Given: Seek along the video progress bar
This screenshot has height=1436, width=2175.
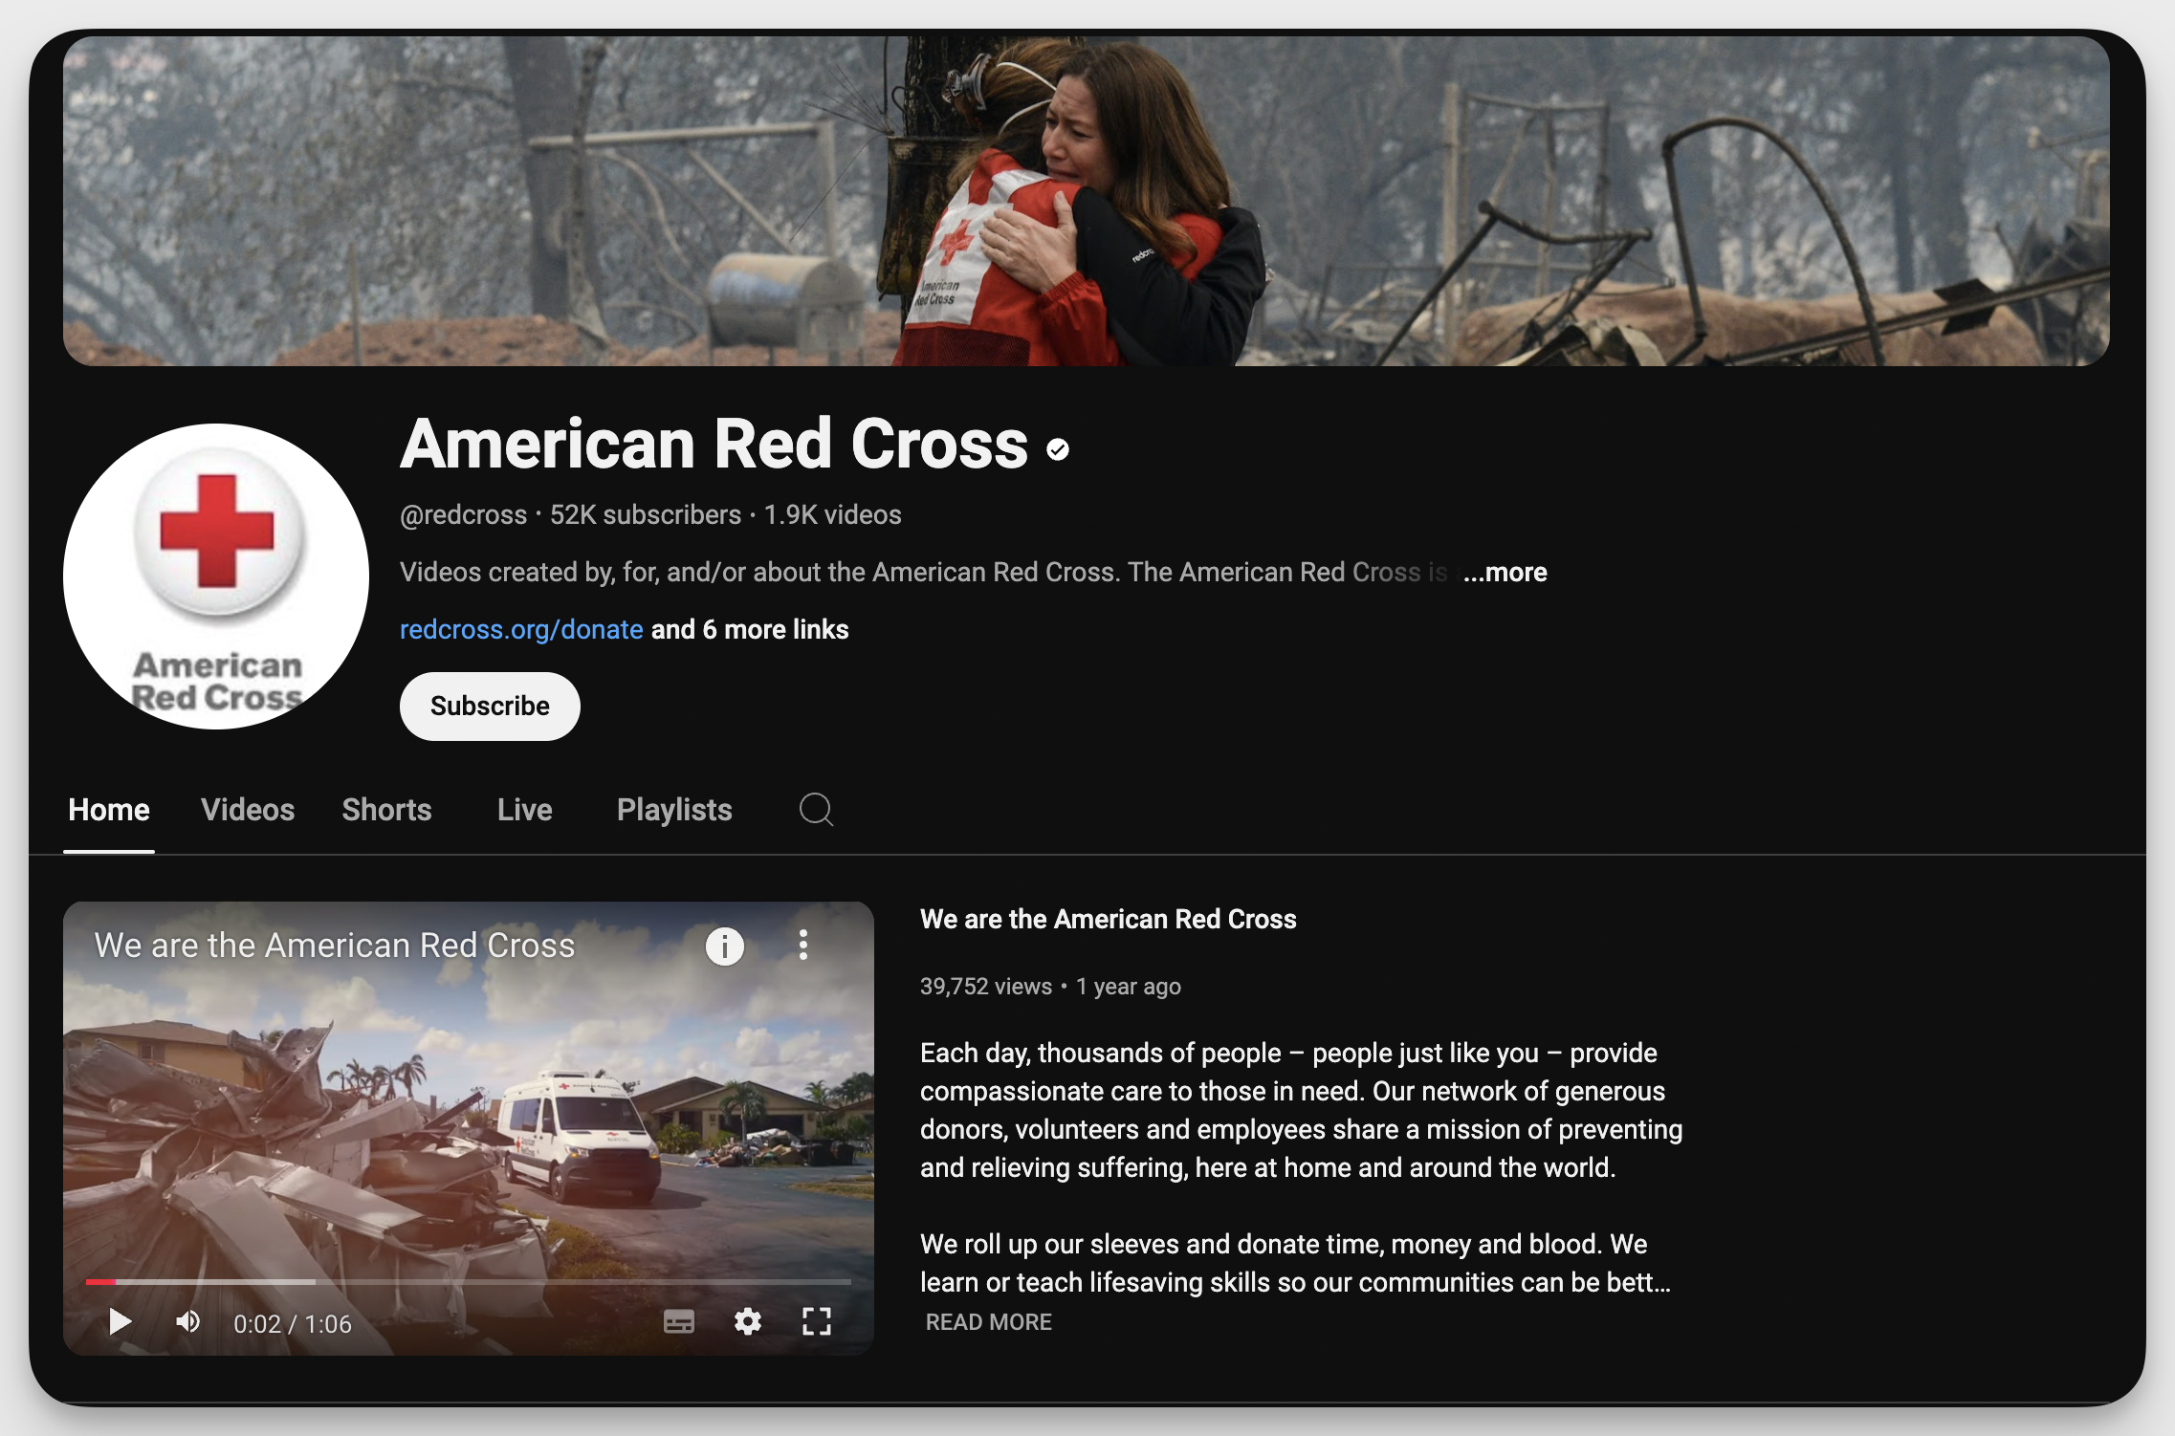Looking at the screenshot, I should click(x=469, y=1281).
